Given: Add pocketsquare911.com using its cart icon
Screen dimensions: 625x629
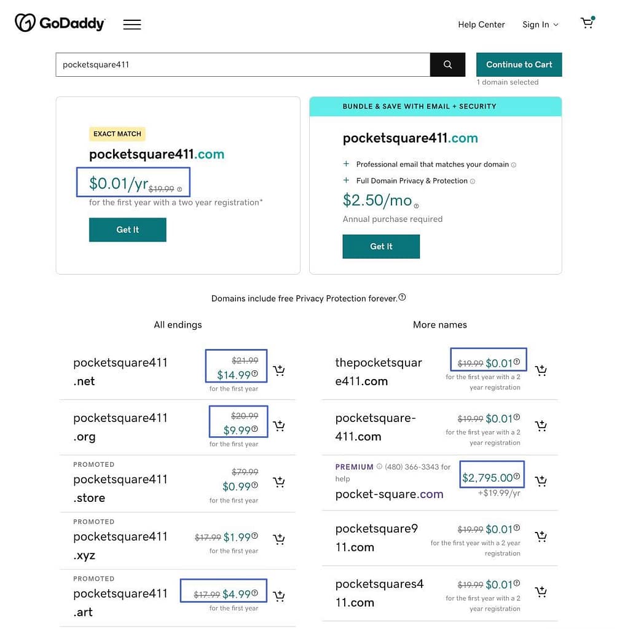Looking at the screenshot, I should coord(541,536).
